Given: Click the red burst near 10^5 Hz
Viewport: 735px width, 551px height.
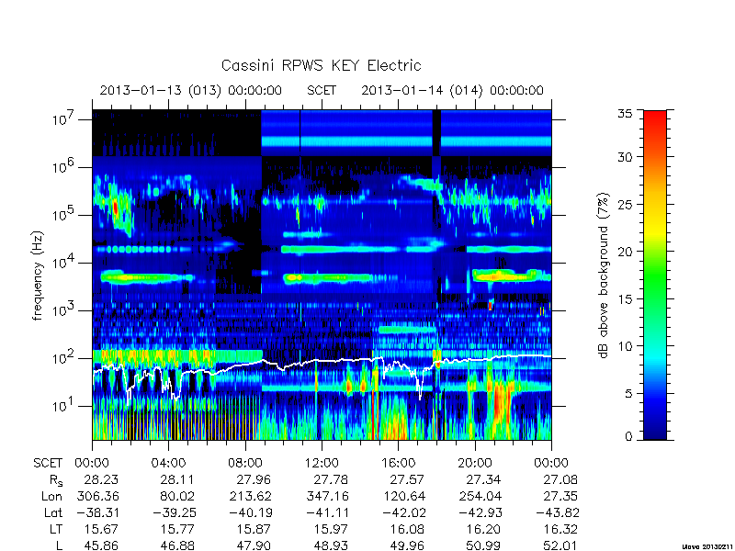Looking at the screenshot, I should pyautogui.click(x=115, y=208).
